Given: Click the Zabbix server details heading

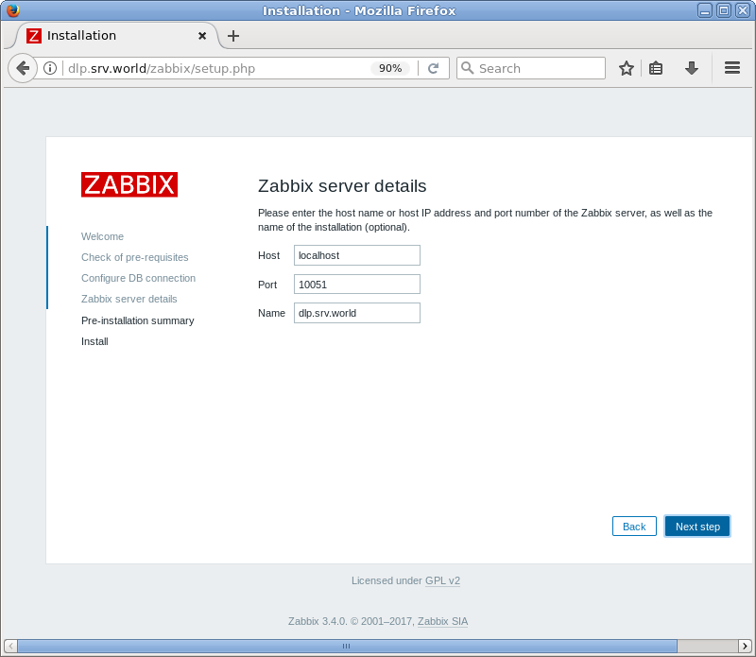Looking at the screenshot, I should pos(342,185).
